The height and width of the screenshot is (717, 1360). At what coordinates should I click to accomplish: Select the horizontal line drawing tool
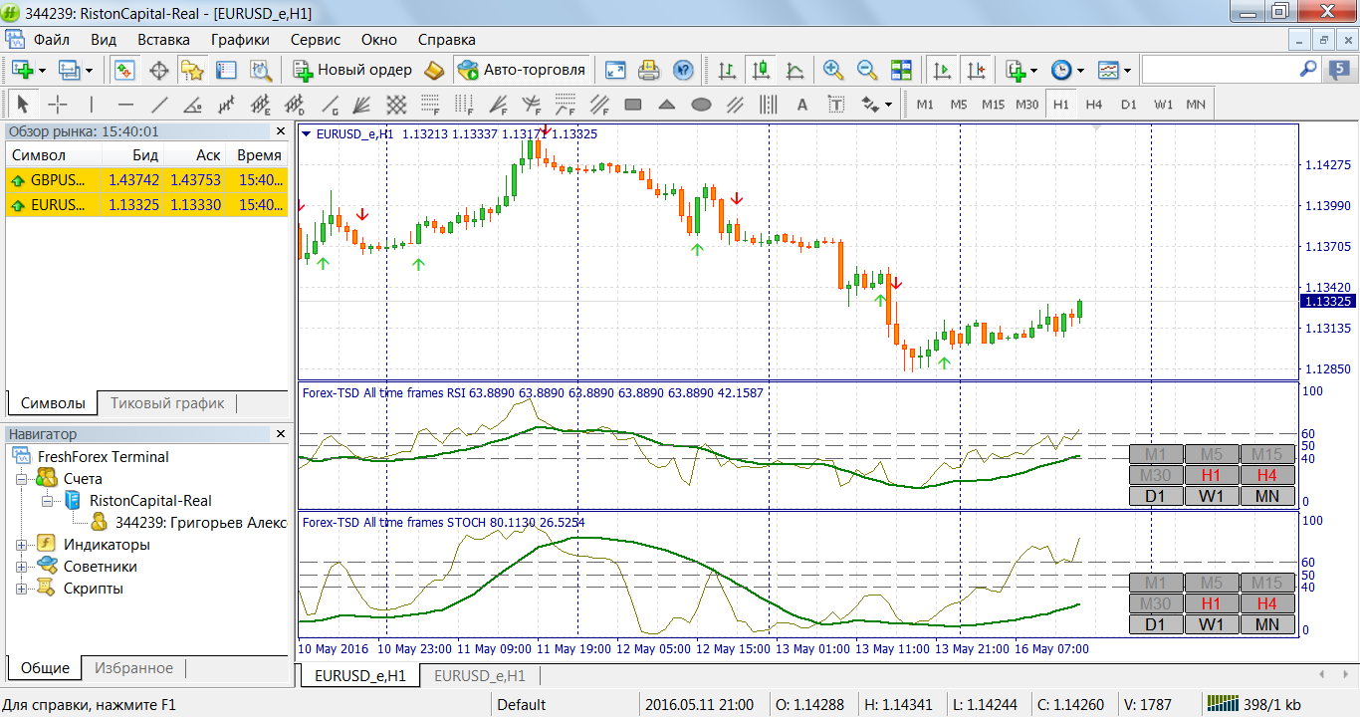pos(125,105)
